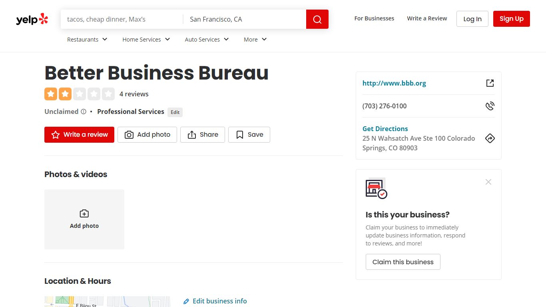The height and width of the screenshot is (307, 546).
Task: Open the For Businesses menu
Action: (374, 18)
